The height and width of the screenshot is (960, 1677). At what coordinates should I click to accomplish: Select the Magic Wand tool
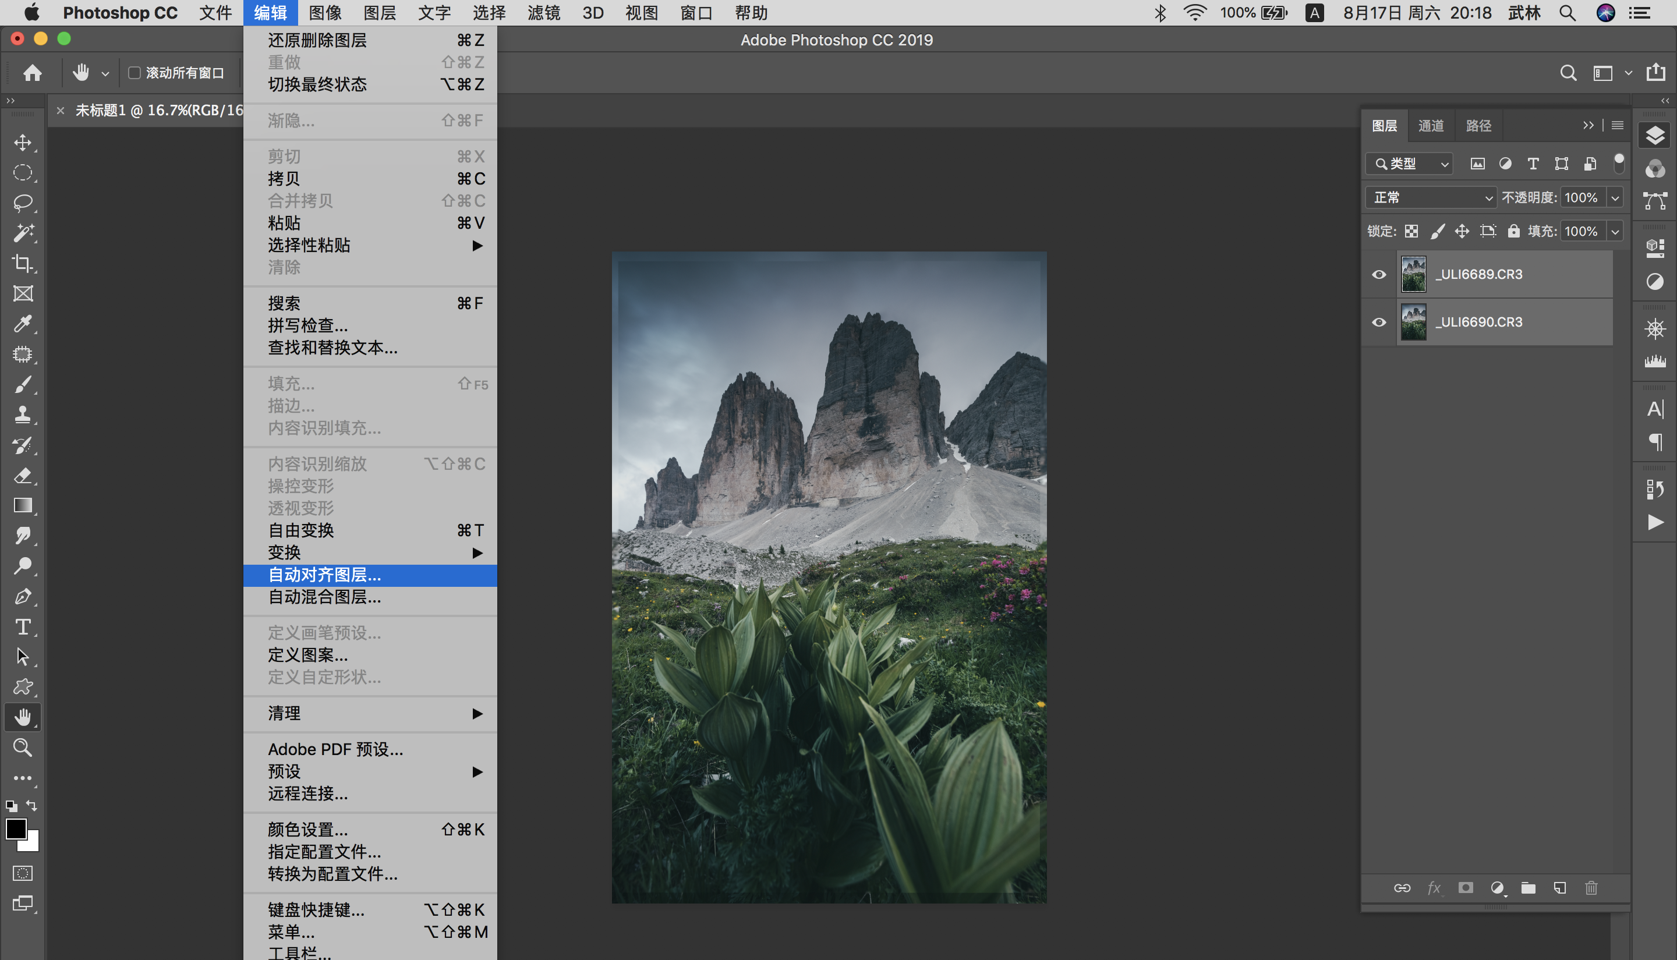click(x=23, y=233)
